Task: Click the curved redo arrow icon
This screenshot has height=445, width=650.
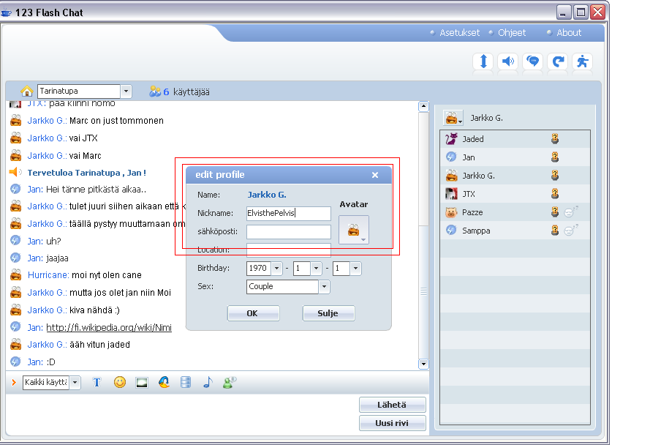Action: pyautogui.click(x=558, y=61)
